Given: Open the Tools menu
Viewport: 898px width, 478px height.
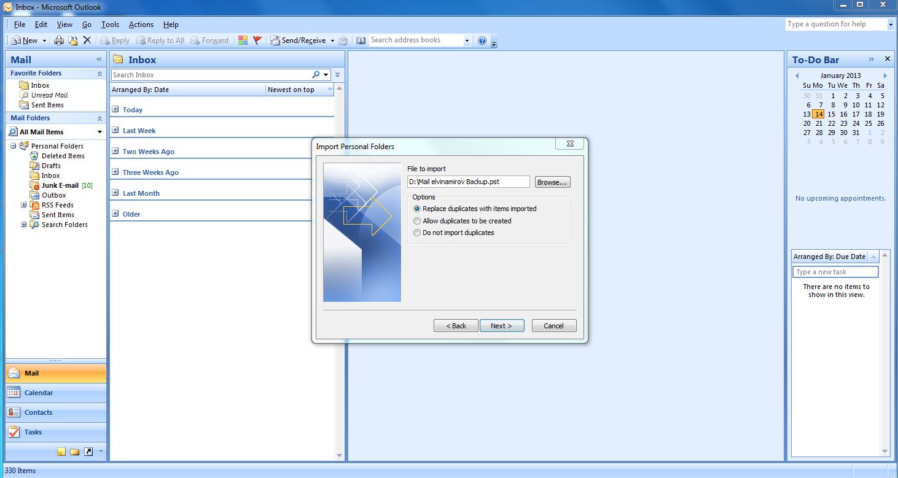Looking at the screenshot, I should coord(110,25).
